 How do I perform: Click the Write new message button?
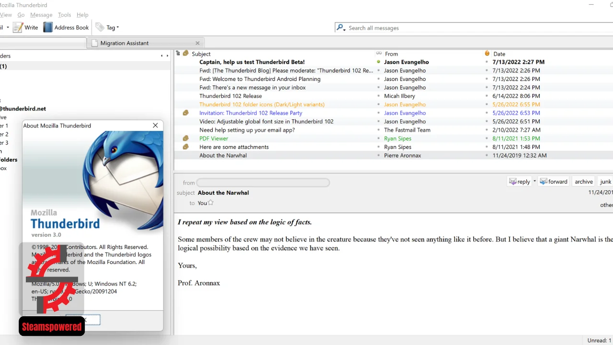(x=25, y=27)
